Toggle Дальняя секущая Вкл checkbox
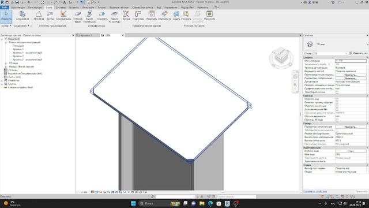The image size is (369, 208). (x=337, y=109)
